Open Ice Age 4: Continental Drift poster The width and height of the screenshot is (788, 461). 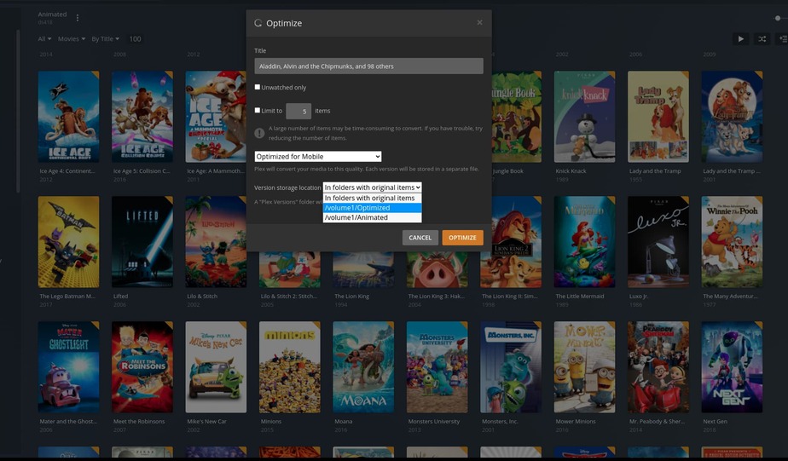[x=68, y=117]
